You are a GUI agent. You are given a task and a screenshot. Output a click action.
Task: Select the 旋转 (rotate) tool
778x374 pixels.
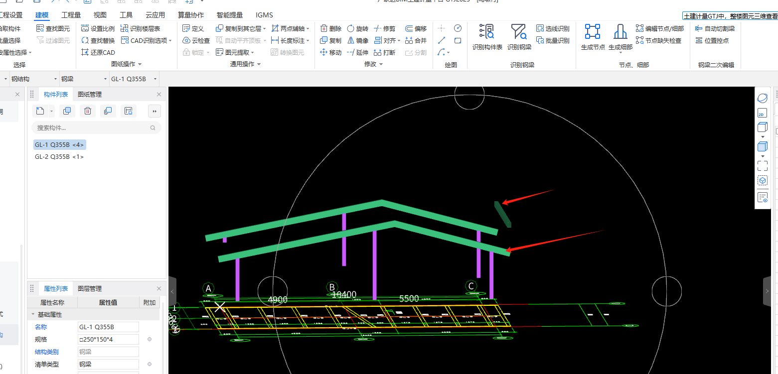pos(358,29)
